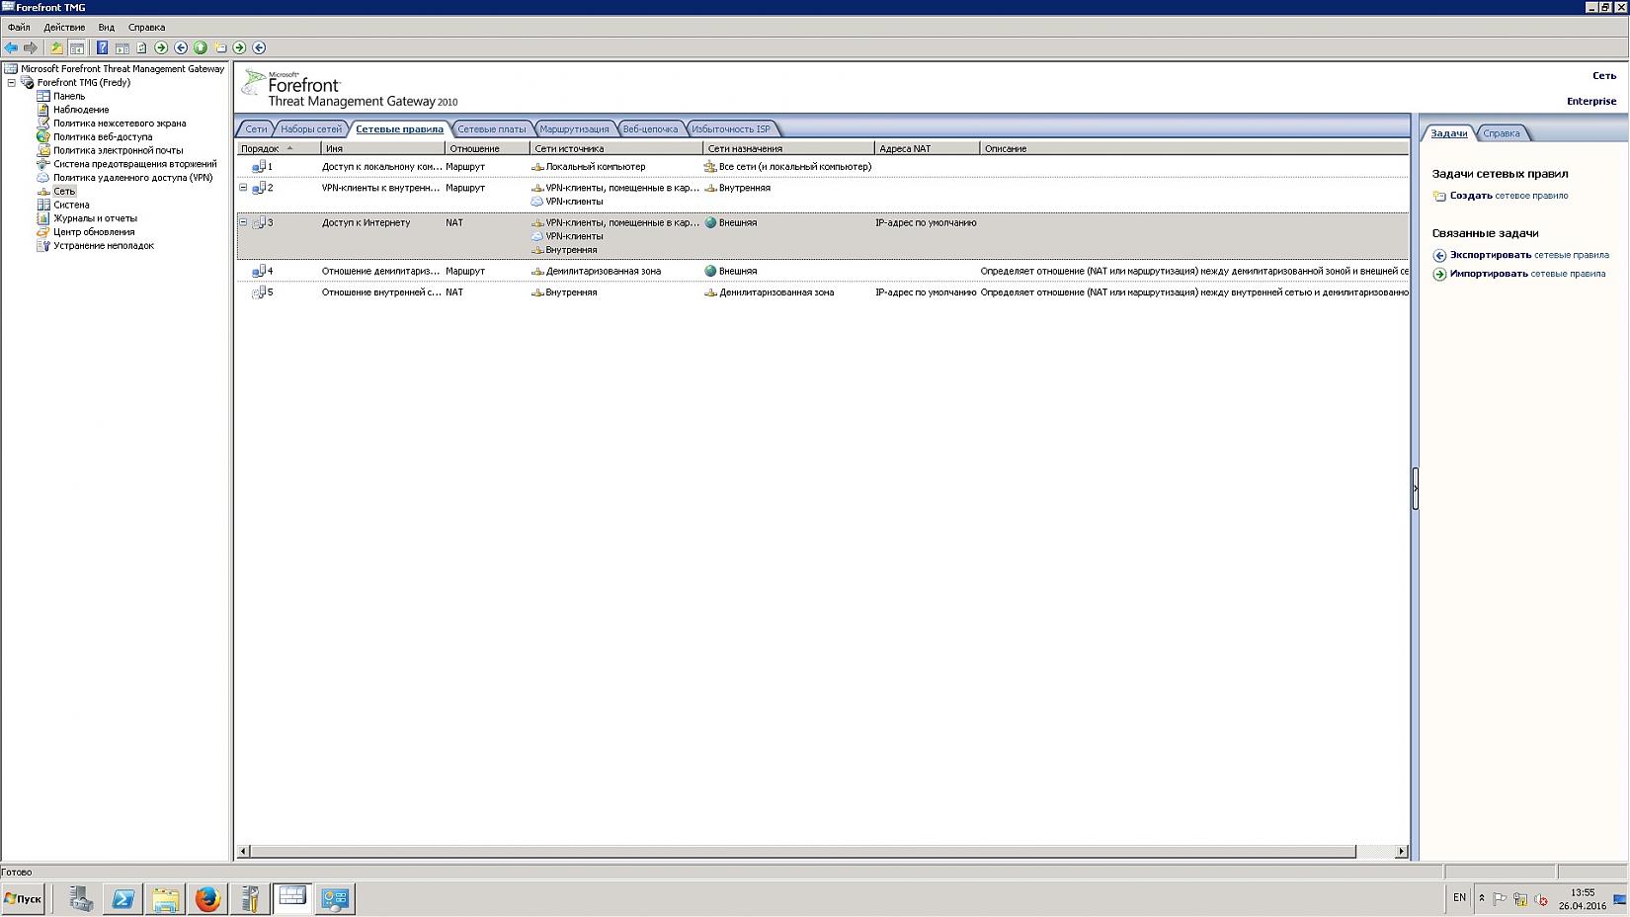1630x917 pixels.
Task: Click the Refresh page toolbar icon
Action: tap(141, 47)
